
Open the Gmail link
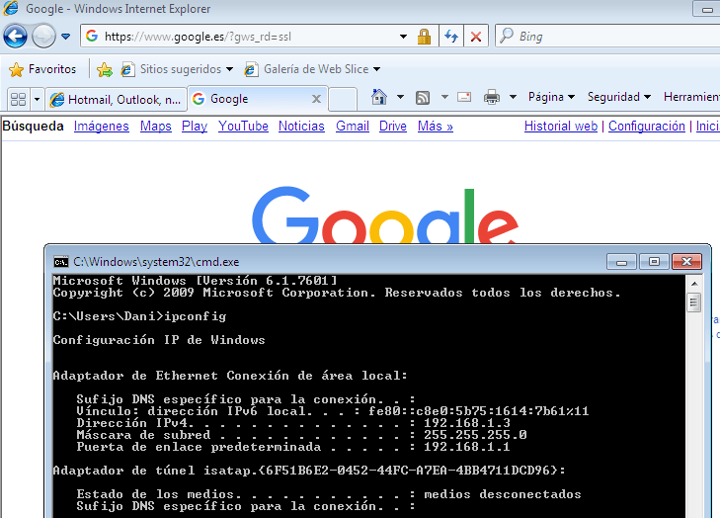(352, 127)
